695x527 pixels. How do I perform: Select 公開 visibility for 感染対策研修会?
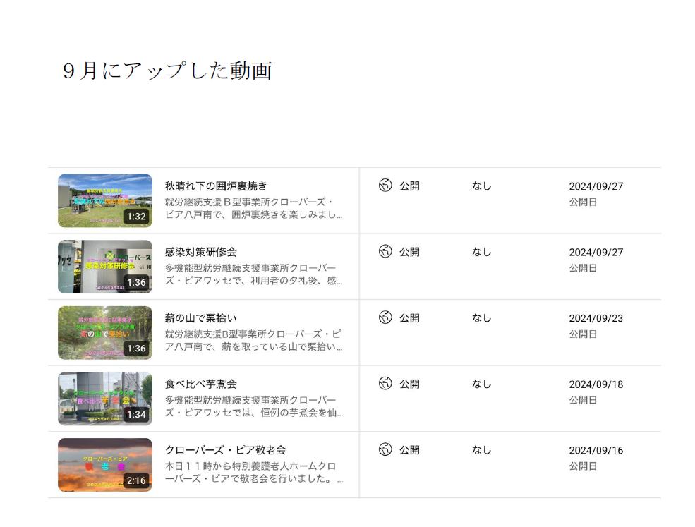point(409,252)
